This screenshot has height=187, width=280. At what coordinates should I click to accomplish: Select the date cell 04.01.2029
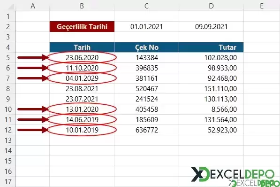click(x=82, y=78)
